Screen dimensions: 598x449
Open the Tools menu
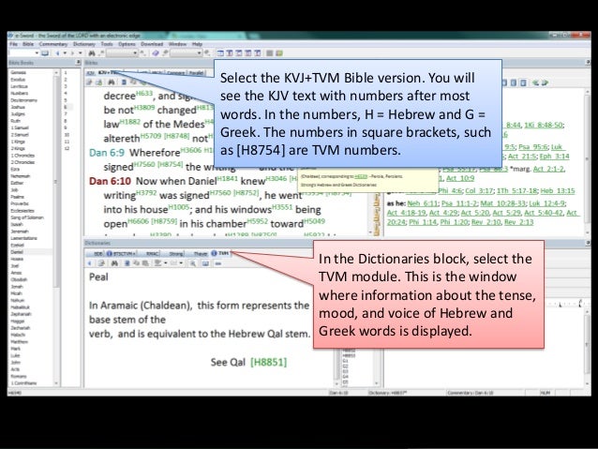pos(107,44)
